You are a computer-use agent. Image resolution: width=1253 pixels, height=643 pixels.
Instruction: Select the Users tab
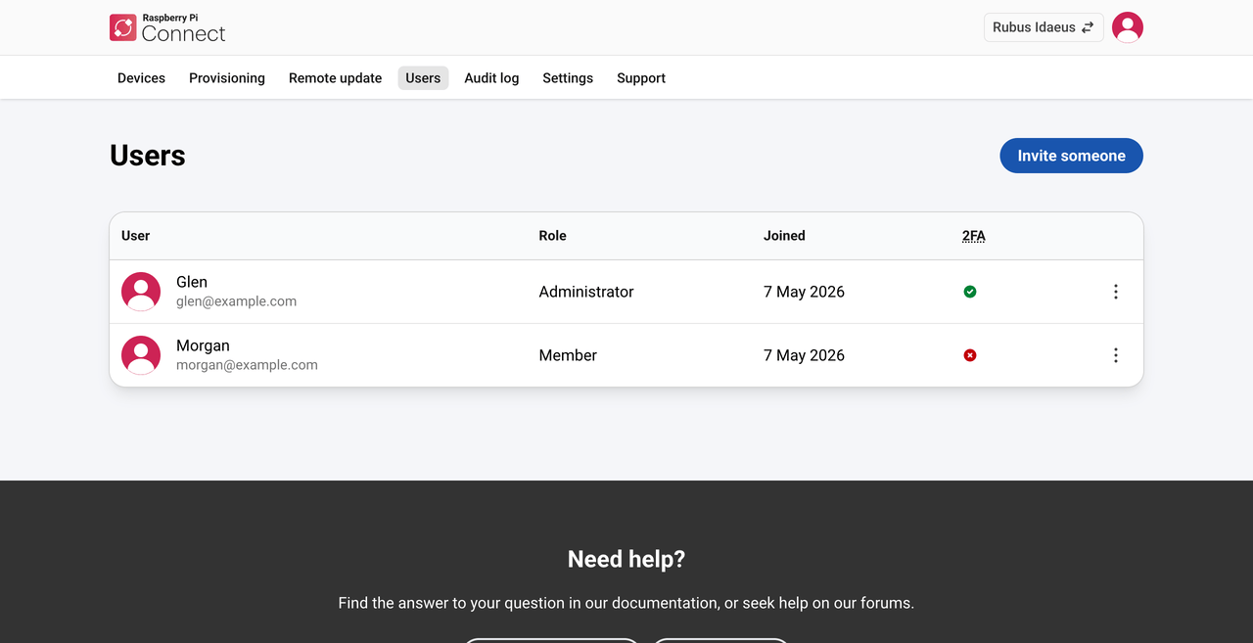click(x=423, y=78)
